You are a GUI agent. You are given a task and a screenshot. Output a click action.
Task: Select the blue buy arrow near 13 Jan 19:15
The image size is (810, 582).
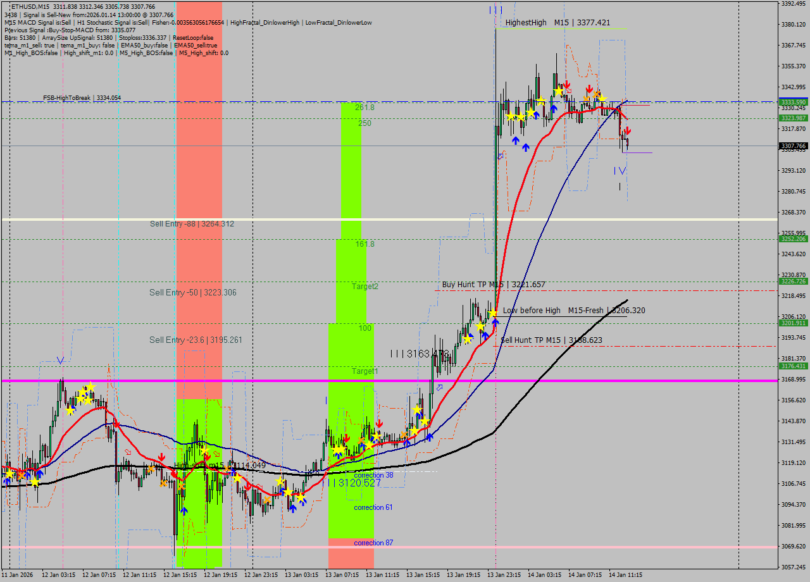pyautogui.click(x=494, y=322)
